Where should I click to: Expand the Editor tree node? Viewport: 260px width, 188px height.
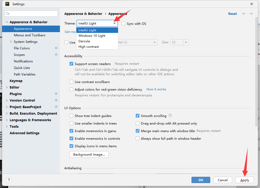7,87
